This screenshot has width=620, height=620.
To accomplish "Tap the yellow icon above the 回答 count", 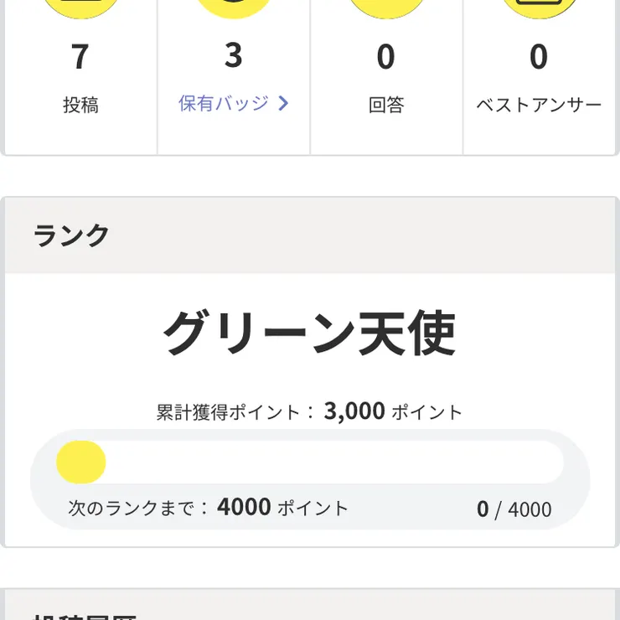I will [386, 7].
